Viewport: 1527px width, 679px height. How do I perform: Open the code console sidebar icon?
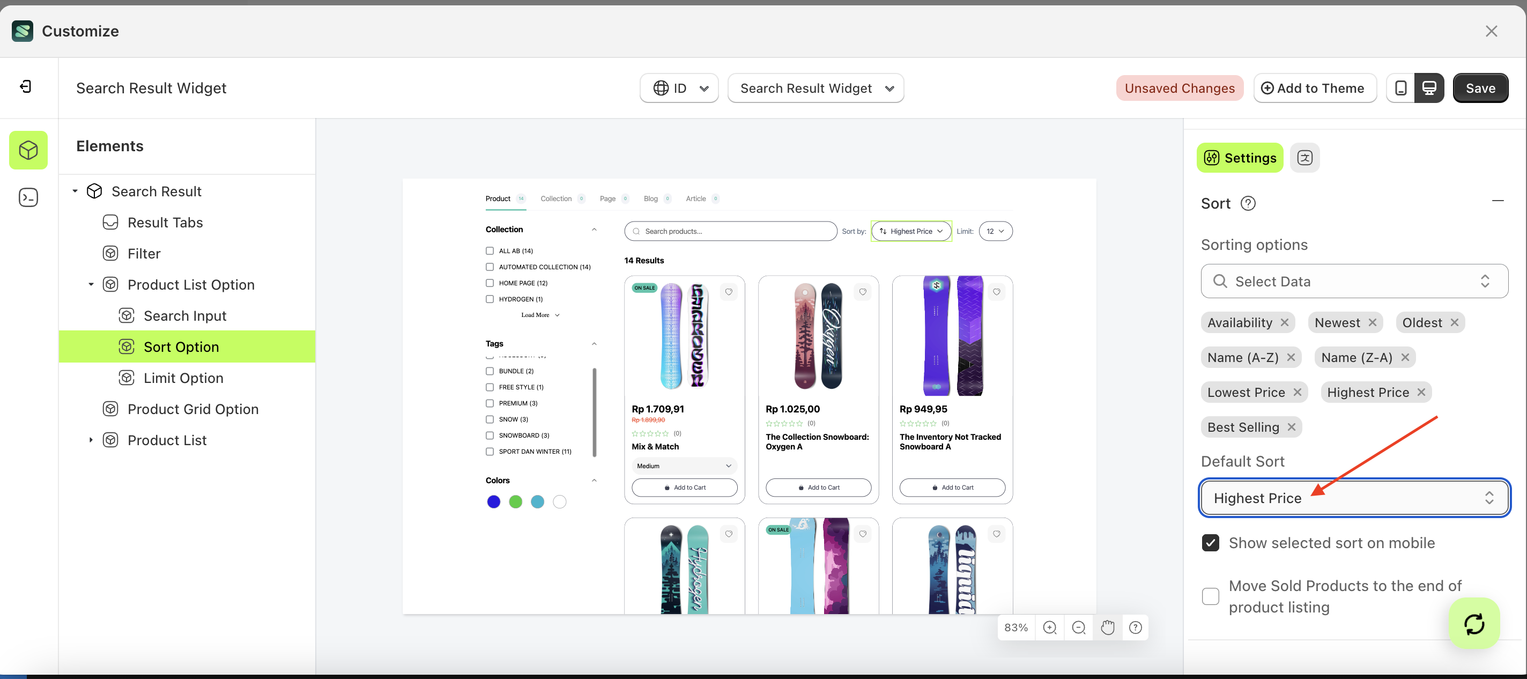(x=28, y=197)
